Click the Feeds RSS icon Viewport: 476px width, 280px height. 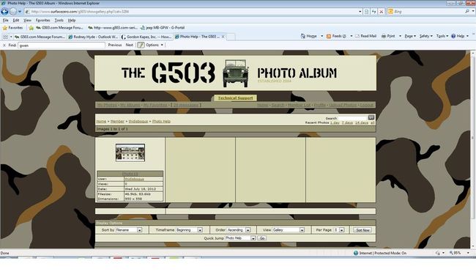click(329, 36)
